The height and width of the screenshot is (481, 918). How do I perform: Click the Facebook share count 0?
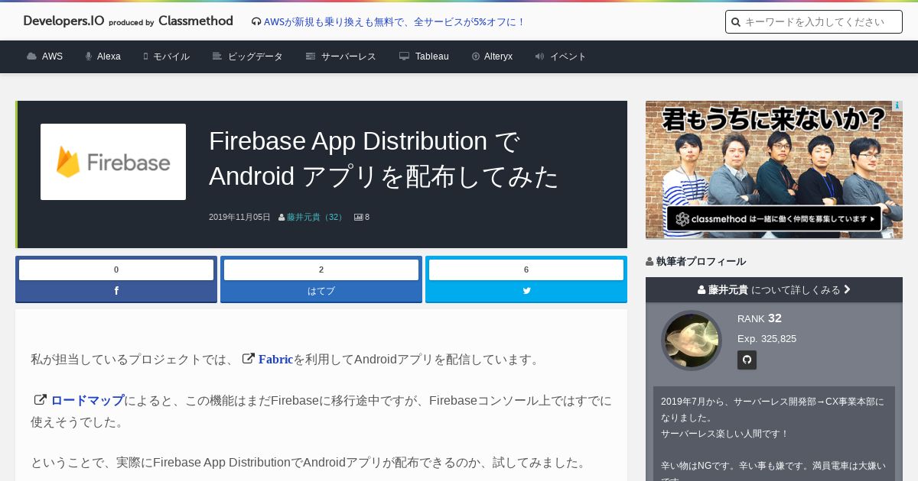tap(116, 270)
